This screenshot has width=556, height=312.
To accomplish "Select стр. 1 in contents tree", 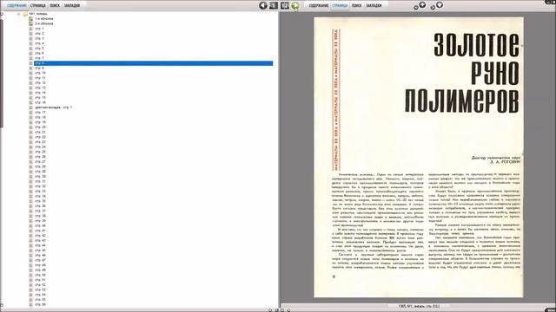I will [x=39, y=29].
